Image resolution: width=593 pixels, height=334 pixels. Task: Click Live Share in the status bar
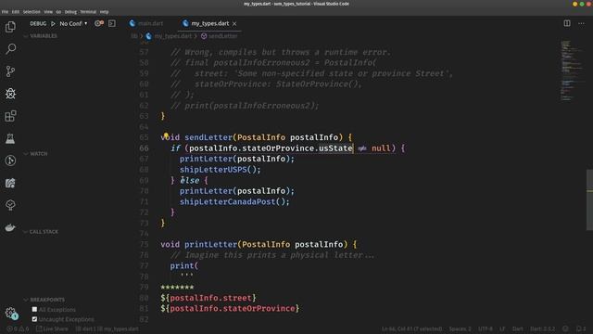click(52, 328)
